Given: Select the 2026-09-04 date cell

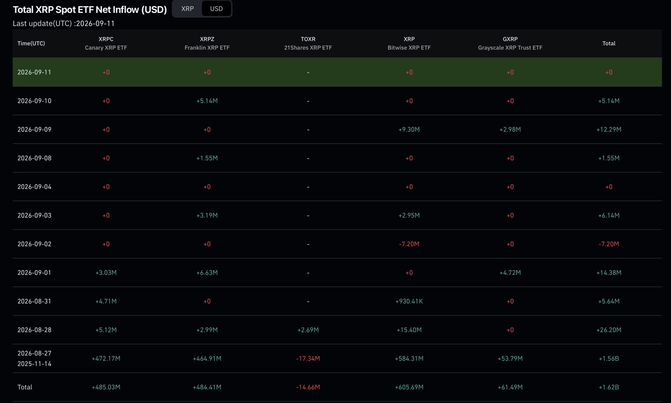Looking at the screenshot, I should pyautogui.click(x=35, y=187).
